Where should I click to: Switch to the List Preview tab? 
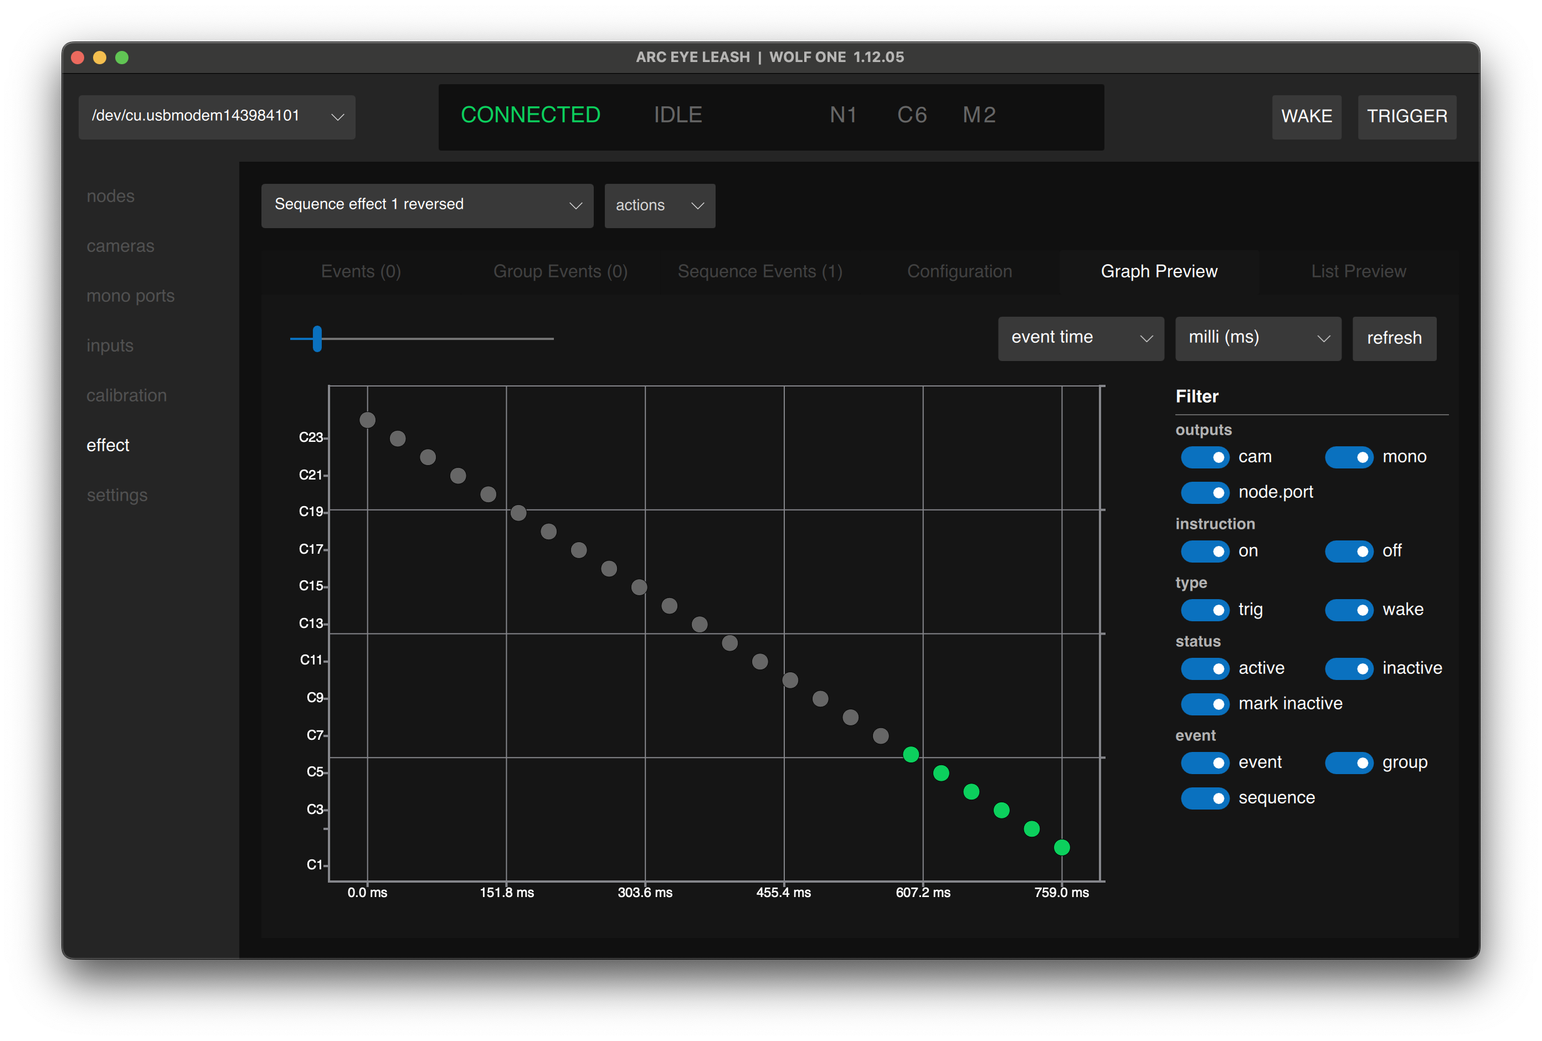click(1358, 271)
